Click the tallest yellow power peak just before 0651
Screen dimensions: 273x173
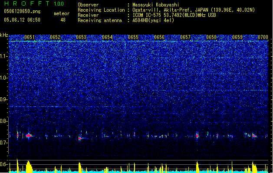tap(17, 166)
